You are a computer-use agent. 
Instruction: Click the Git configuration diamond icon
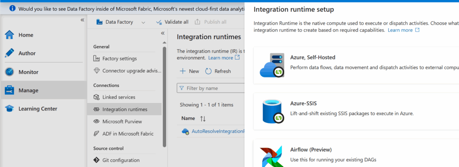(97, 160)
